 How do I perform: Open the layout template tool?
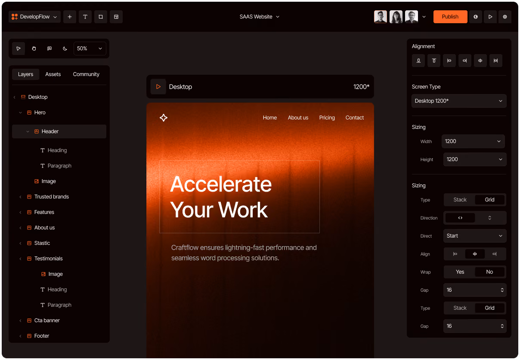tap(116, 17)
